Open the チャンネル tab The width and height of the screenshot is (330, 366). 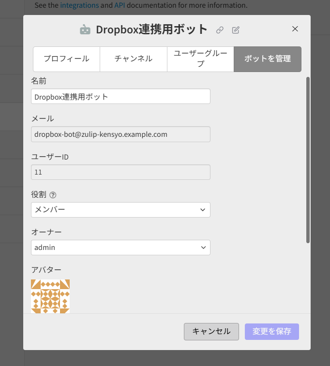coord(133,59)
